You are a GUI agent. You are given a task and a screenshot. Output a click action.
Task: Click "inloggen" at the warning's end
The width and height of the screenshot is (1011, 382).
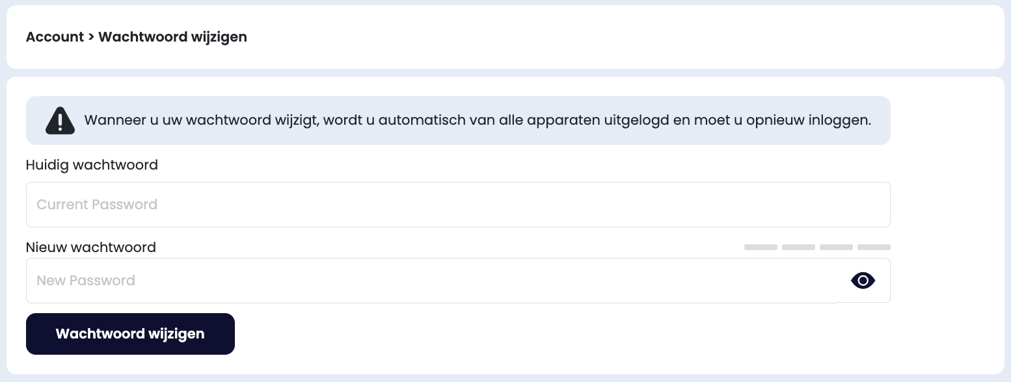pyautogui.click(x=842, y=121)
